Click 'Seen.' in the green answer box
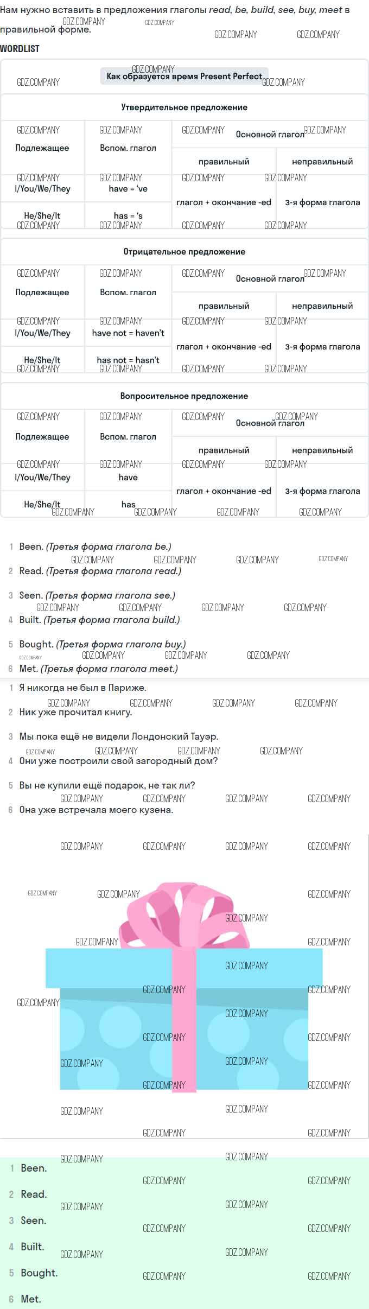Screen dimensions: 369x1309 point(33,1220)
